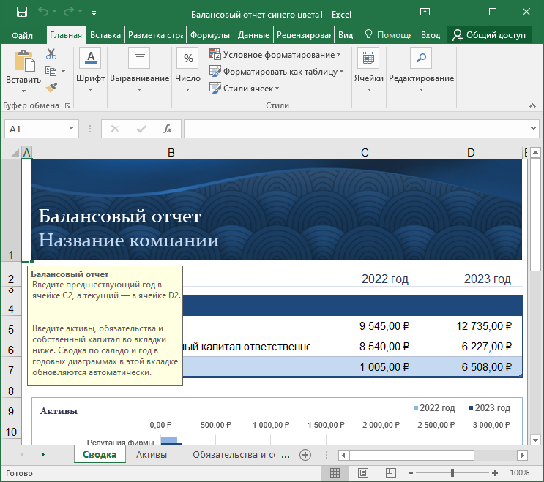Expand the formula bar with the chevron
The height and width of the screenshot is (482, 544).
click(x=533, y=129)
